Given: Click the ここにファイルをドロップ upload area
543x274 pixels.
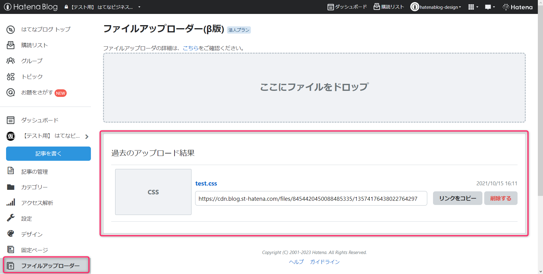Looking at the screenshot, I should coord(314,88).
